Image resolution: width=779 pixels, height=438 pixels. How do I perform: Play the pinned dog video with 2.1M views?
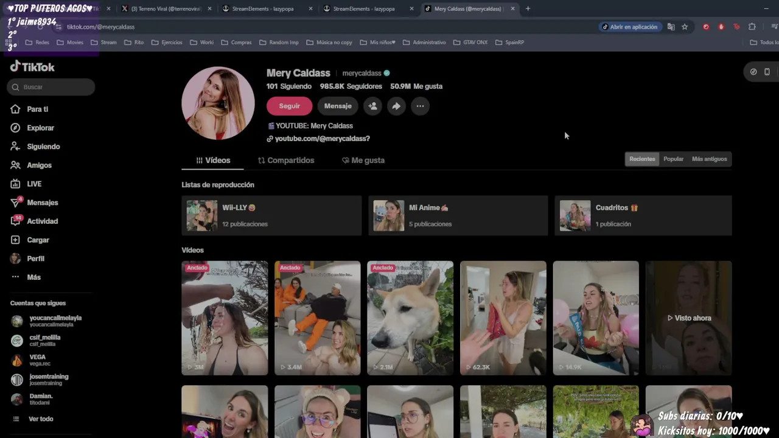click(410, 318)
